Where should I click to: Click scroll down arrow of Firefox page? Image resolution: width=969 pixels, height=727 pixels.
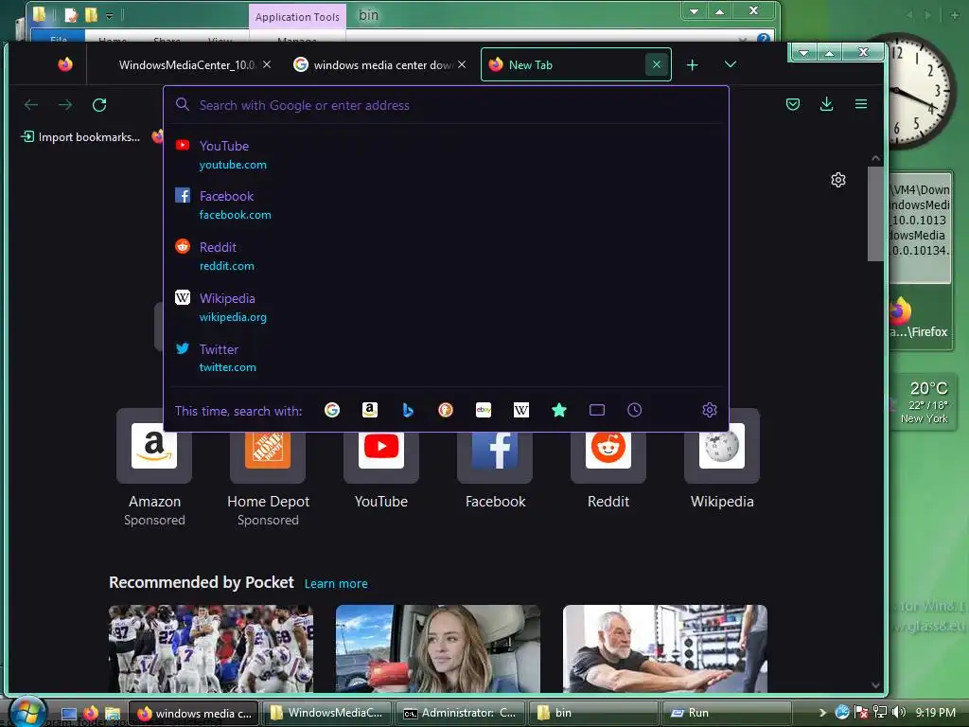(x=875, y=685)
